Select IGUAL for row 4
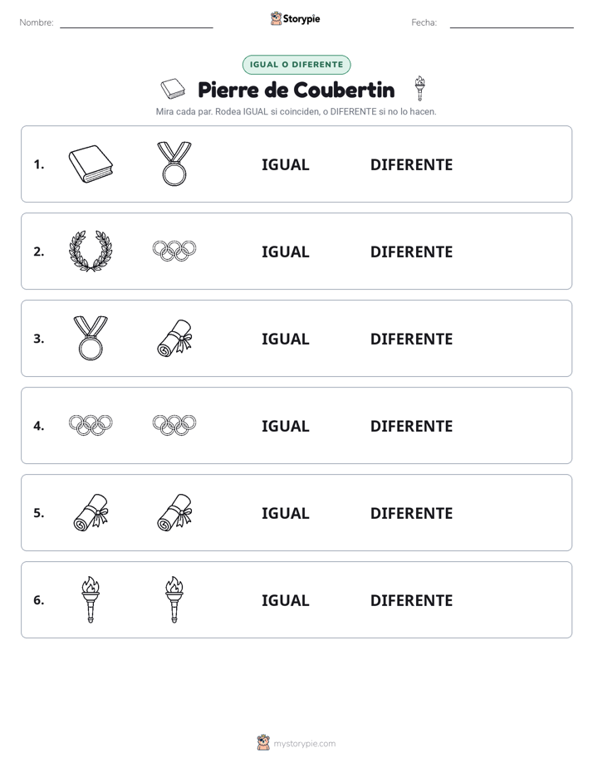 [x=285, y=426]
